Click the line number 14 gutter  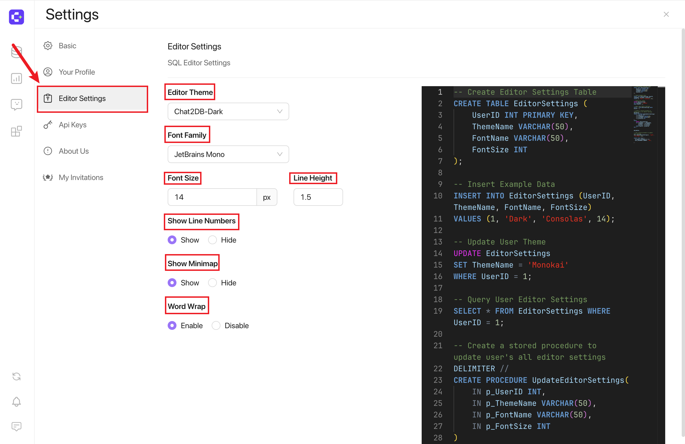pos(438,254)
